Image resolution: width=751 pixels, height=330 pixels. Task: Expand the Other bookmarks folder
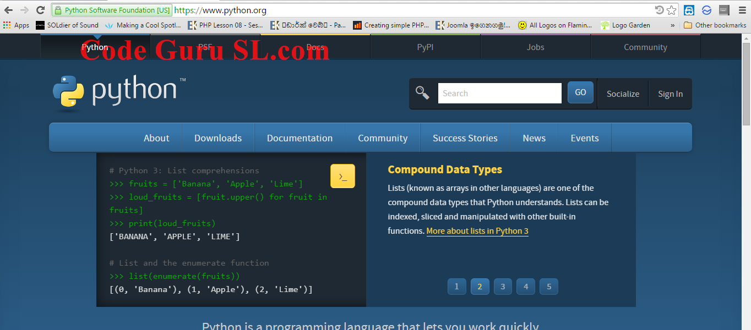point(715,25)
